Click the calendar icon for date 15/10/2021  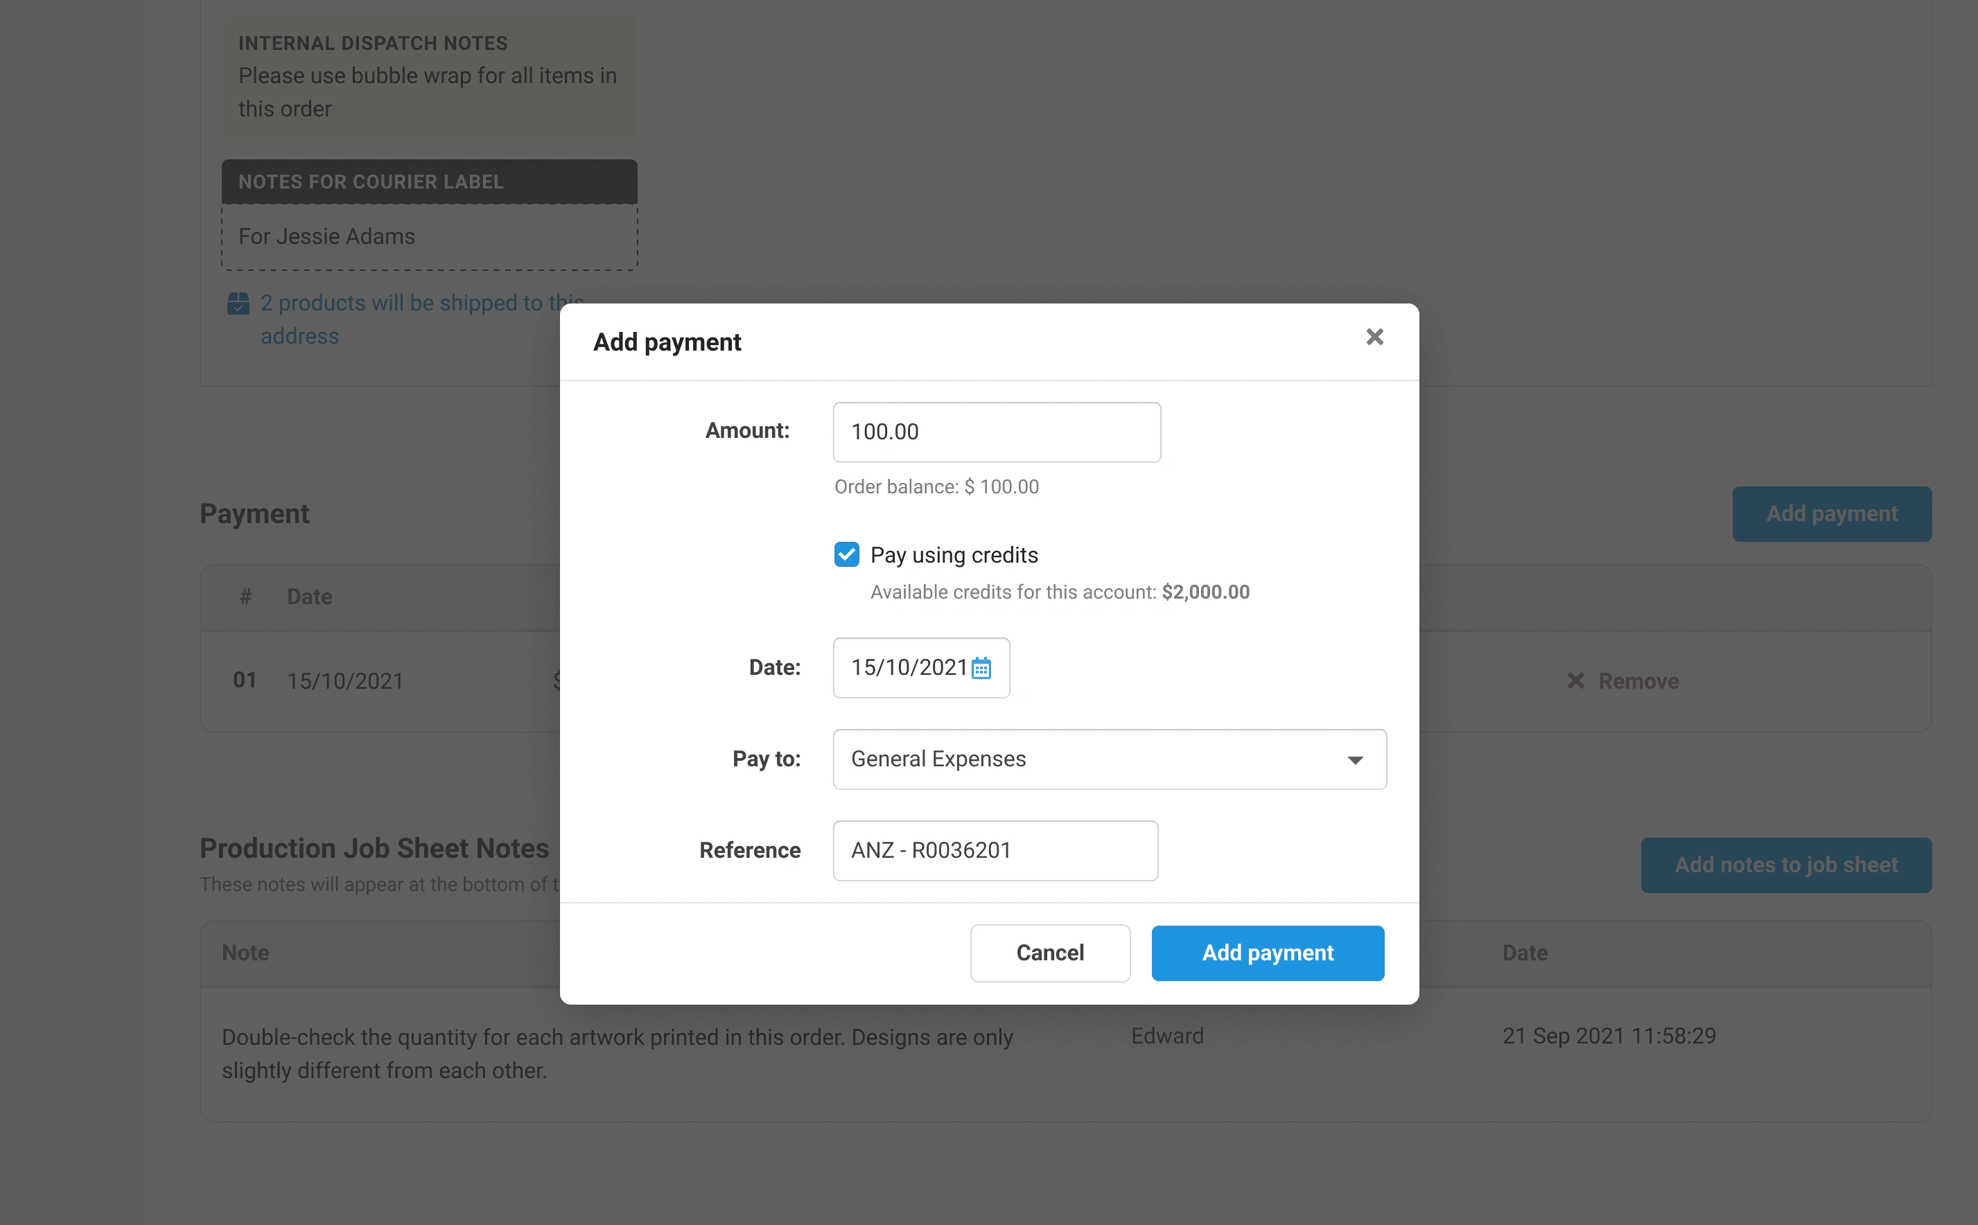pos(983,667)
